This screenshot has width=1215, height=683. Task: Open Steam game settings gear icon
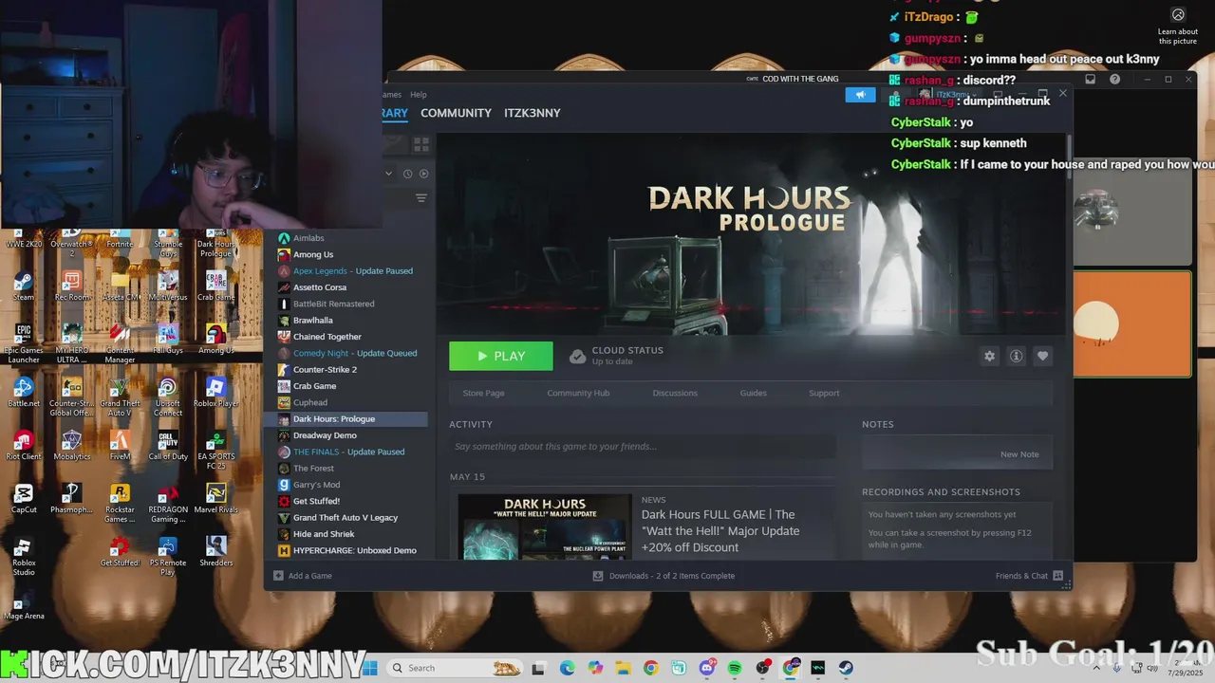click(989, 356)
